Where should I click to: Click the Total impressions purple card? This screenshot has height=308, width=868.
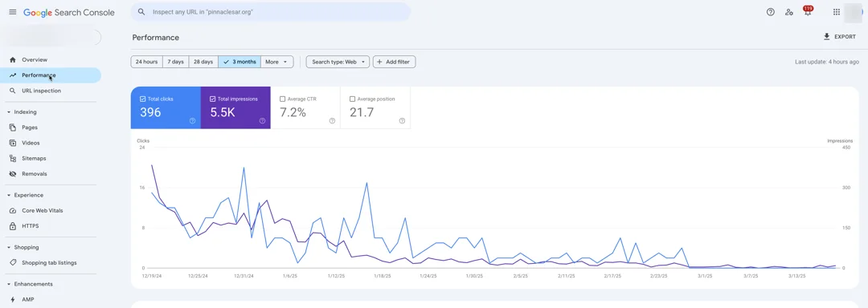coord(235,107)
